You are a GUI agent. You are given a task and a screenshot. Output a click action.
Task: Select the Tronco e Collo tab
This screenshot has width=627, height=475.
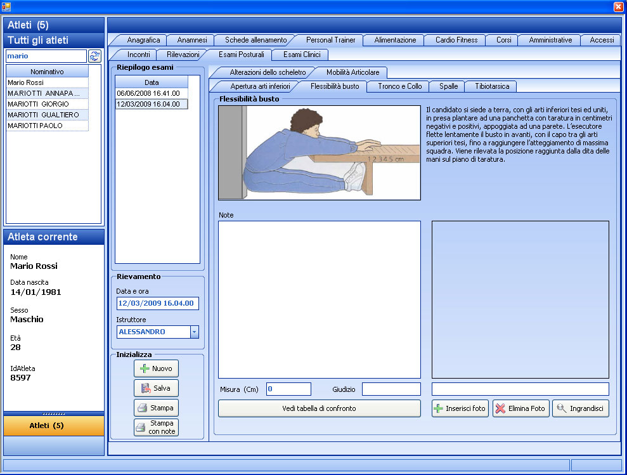click(399, 86)
